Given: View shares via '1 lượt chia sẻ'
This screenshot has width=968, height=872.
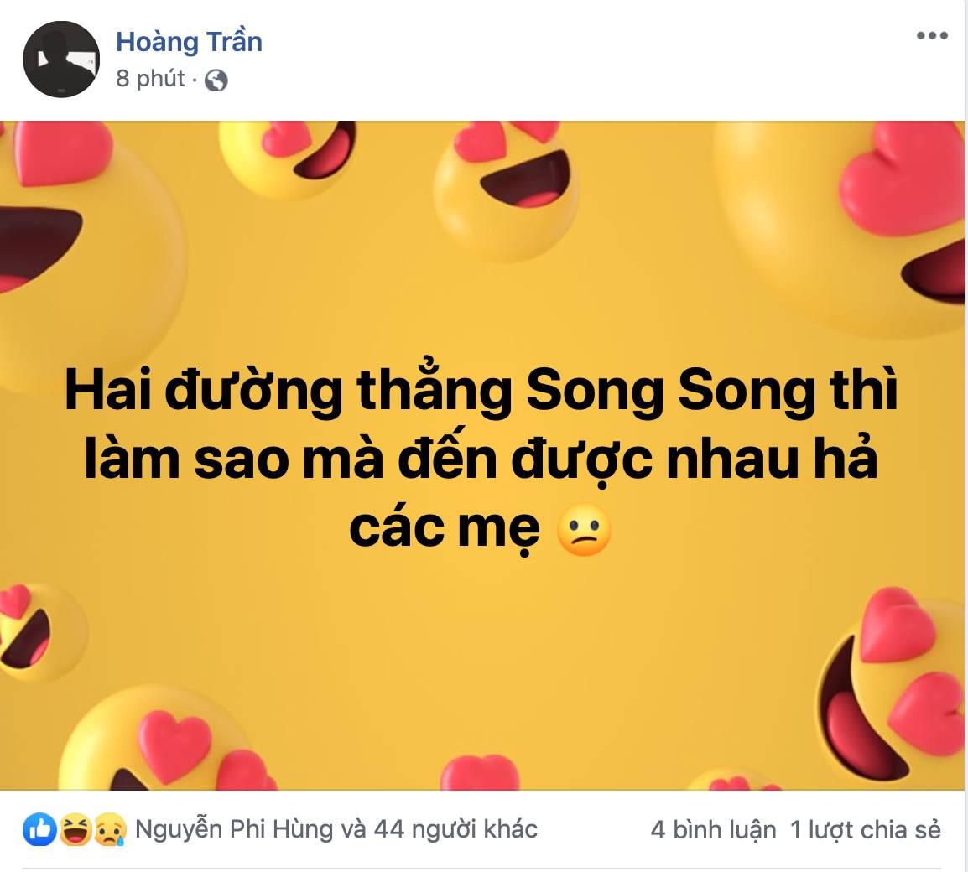Looking at the screenshot, I should click(x=866, y=828).
